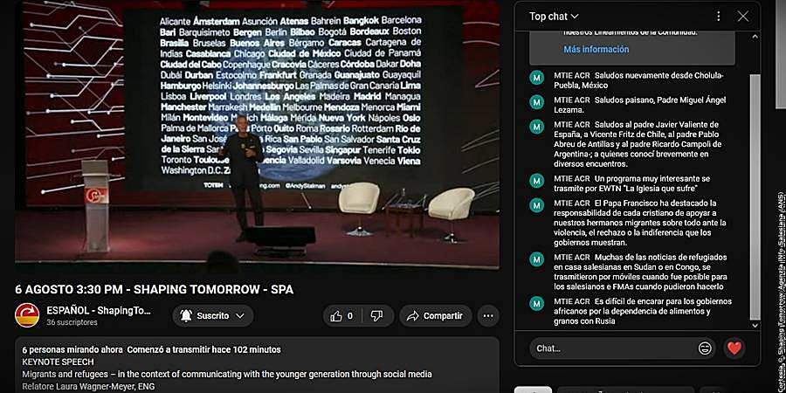Send a heart reaction in chat
Screen dimensions: 786x393
tap(734, 348)
